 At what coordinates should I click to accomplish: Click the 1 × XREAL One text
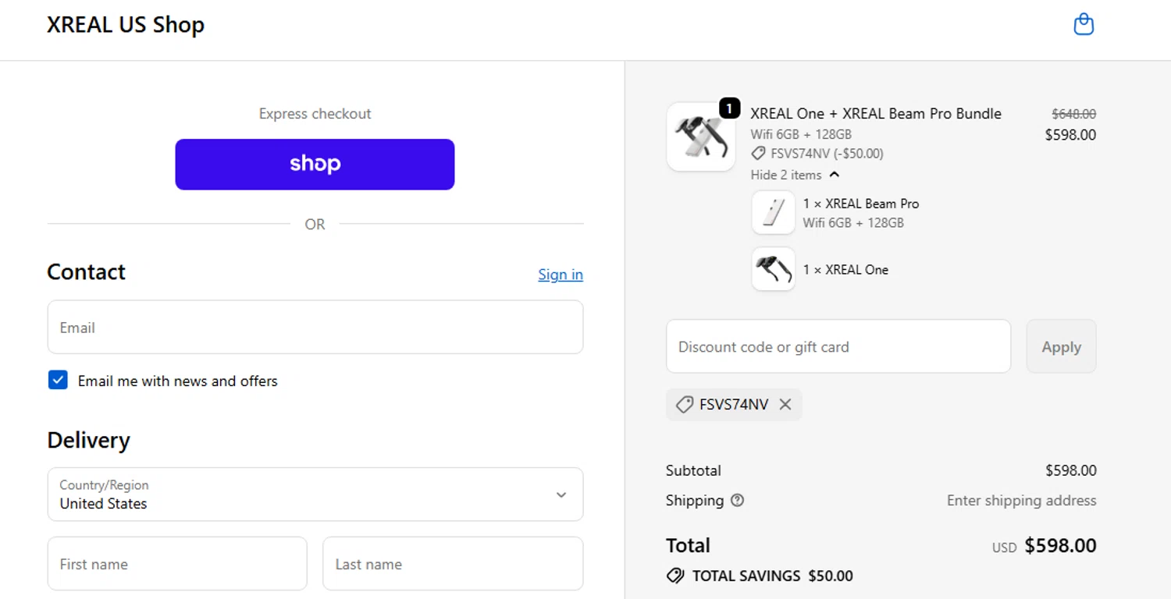[845, 270]
